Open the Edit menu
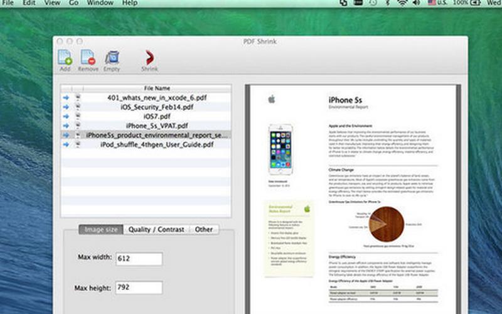Image resolution: width=502 pixels, height=314 pixels. point(29,3)
